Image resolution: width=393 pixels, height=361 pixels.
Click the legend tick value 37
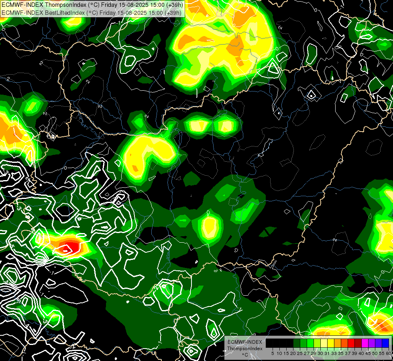(x=348, y=353)
